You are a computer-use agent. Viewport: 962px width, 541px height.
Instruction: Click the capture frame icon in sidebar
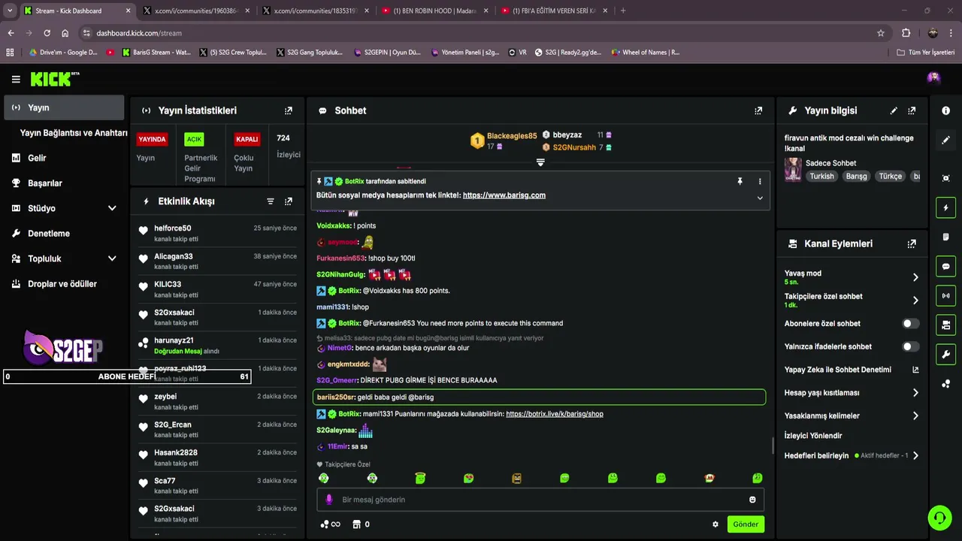click(x=945, y=178)
